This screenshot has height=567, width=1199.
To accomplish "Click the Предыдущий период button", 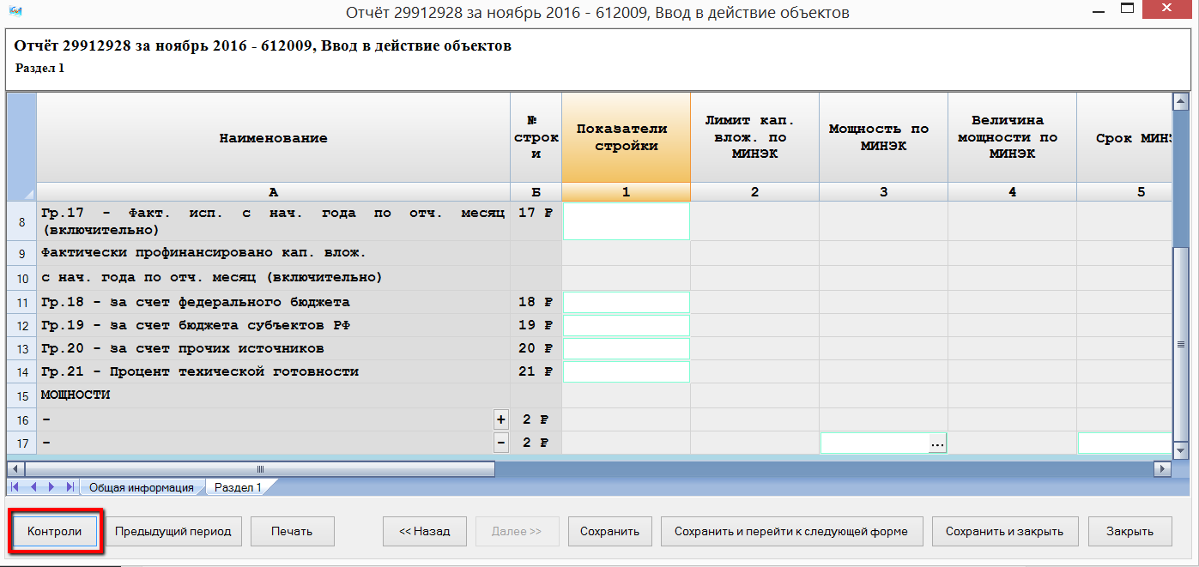I will [173, 531].
